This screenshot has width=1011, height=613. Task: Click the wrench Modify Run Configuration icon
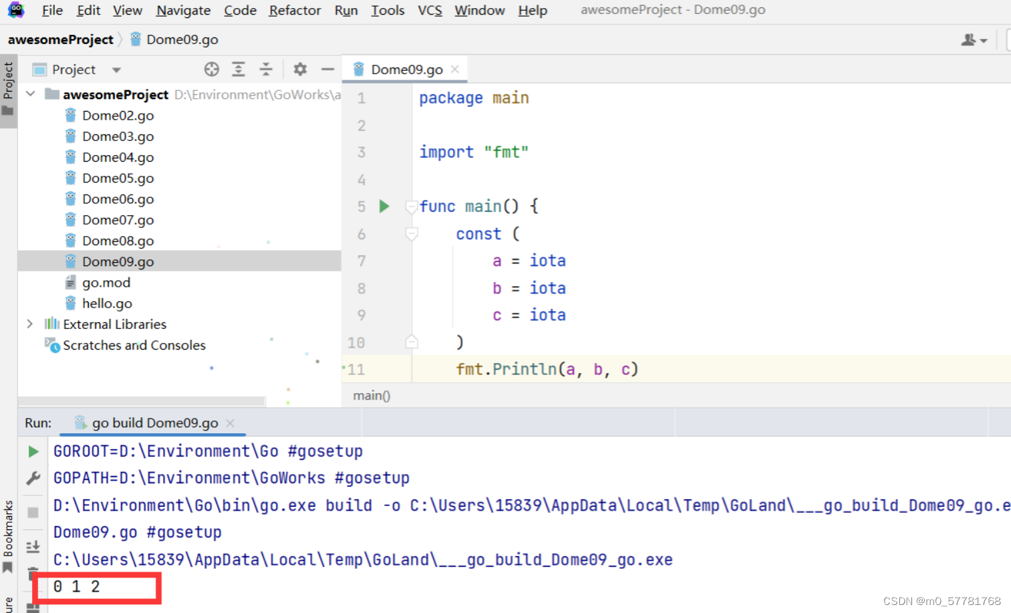tap(33, 478)
